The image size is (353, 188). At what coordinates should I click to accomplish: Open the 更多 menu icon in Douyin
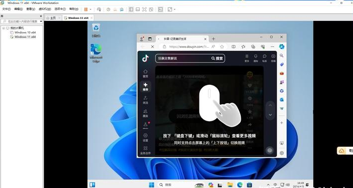[x=247, y=58]
